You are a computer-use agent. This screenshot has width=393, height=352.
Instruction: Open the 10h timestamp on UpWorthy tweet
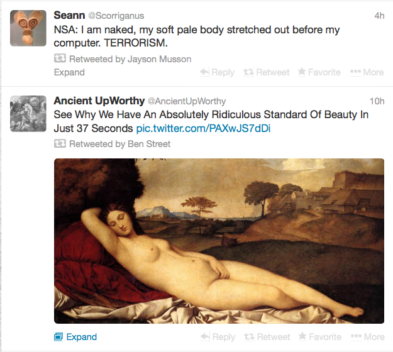[x=377, y=101]
